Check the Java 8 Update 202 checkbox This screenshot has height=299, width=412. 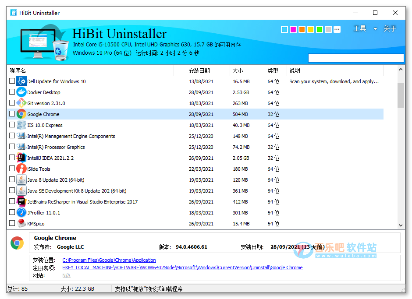[x=12, y=179]
